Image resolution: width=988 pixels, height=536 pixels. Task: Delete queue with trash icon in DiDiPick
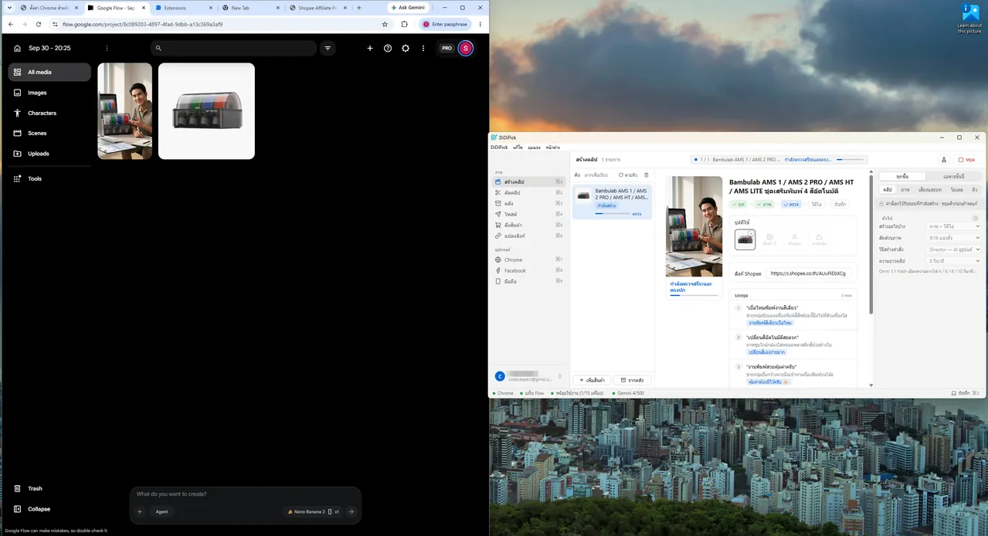[x=647, y=175]
